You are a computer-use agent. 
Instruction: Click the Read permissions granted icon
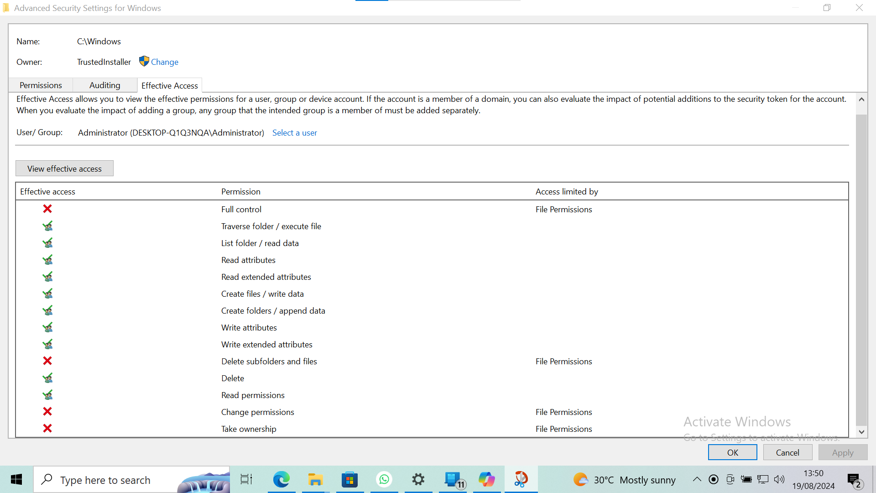[47, 394]
